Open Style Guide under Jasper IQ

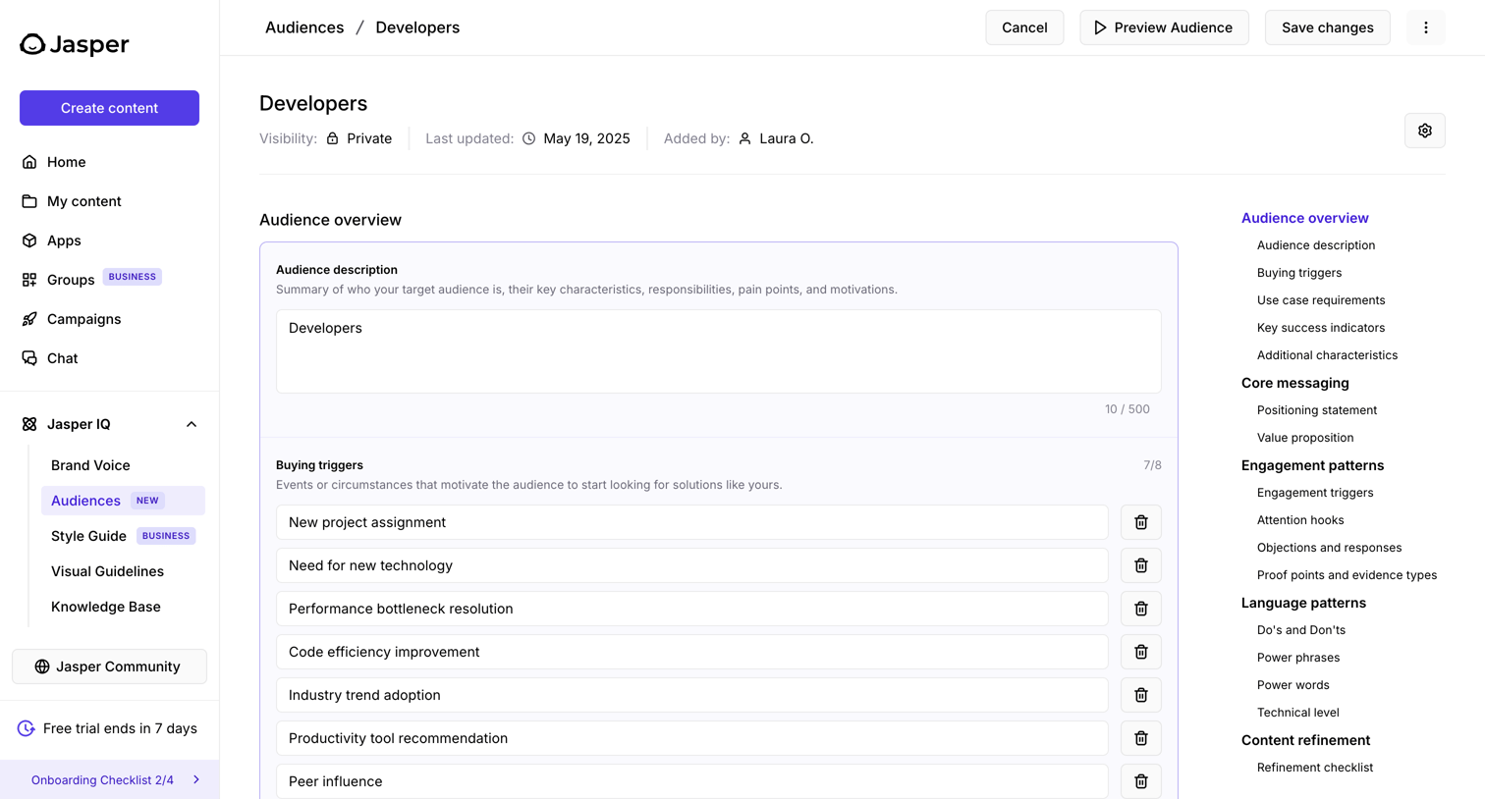tap(88, 536)
